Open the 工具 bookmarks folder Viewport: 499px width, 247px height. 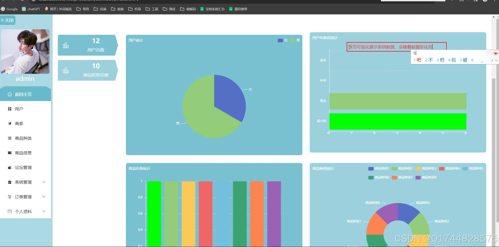coord(152,9)
